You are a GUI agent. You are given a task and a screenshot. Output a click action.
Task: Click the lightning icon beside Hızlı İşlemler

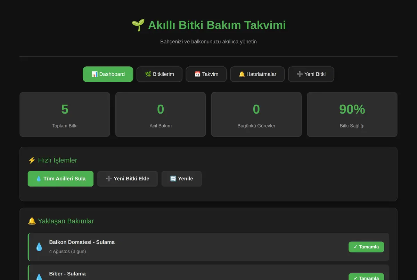(32, 160)
